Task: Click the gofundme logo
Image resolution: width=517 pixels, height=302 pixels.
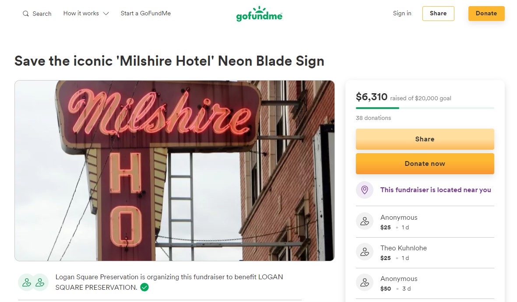Action: [259, 14]
